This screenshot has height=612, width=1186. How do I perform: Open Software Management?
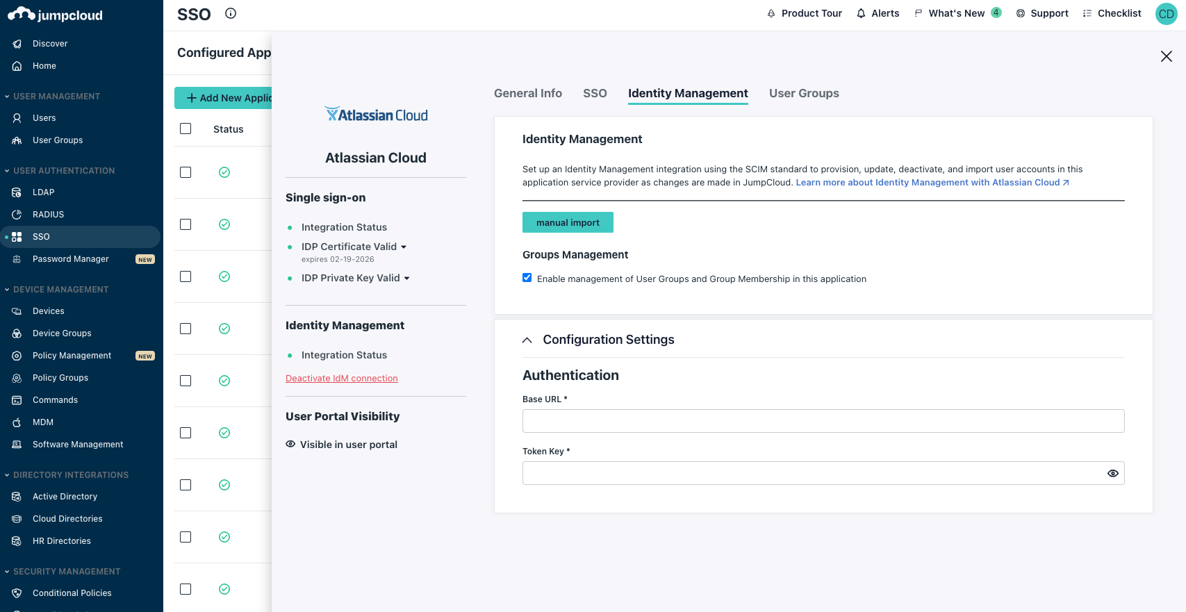coord(78,445)
